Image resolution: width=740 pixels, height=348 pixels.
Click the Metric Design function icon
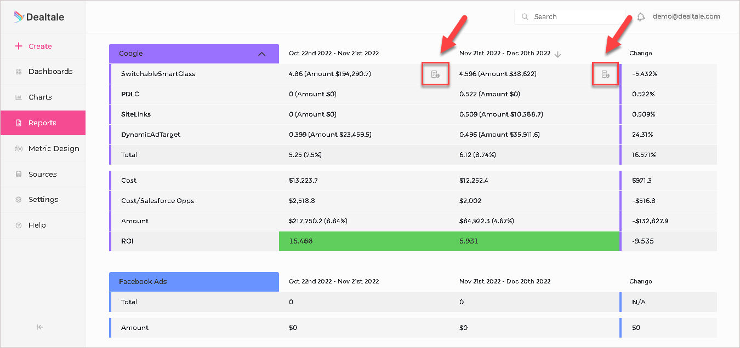coord(19,149)
